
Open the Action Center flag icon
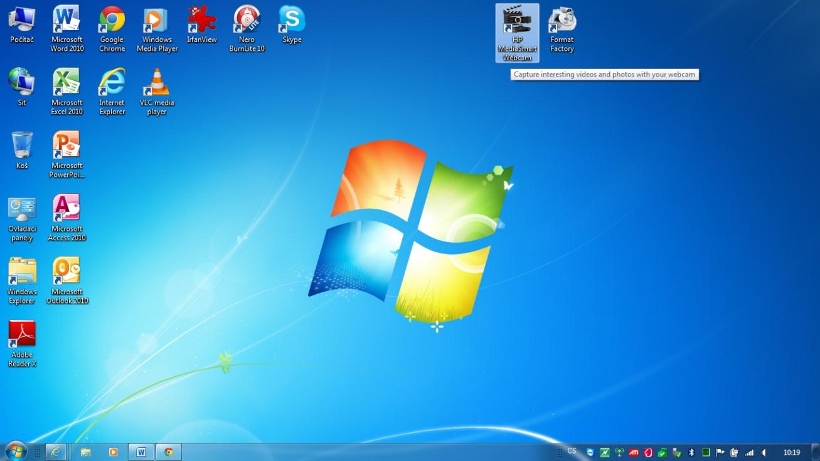[x=720, y=452]
